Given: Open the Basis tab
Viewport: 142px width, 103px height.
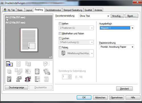Looking at the screenshot, I should point(20,10).
